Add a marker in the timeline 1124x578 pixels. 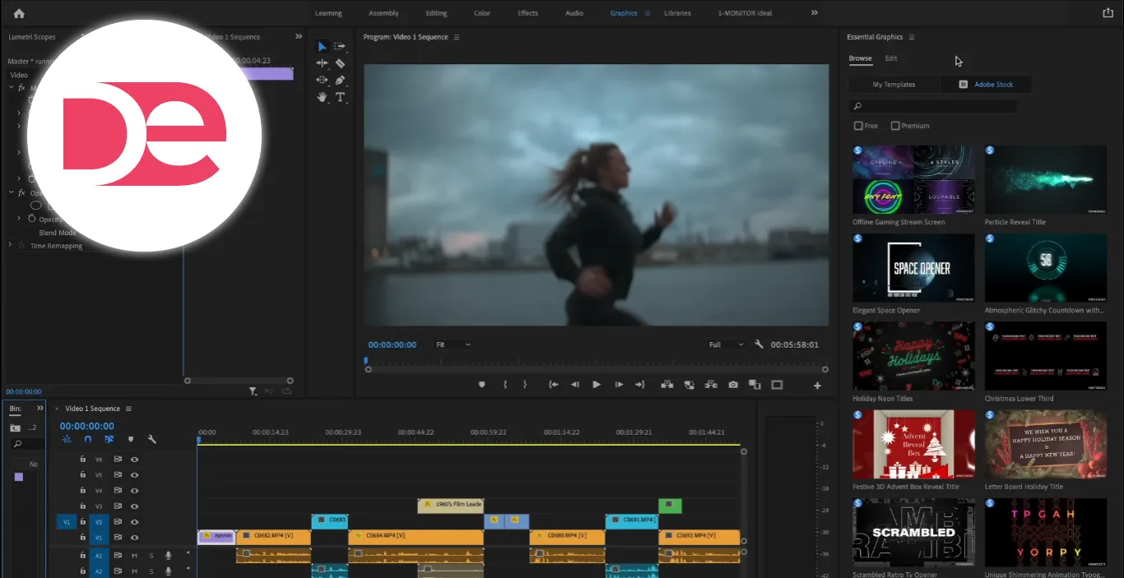tap(130, 439)
